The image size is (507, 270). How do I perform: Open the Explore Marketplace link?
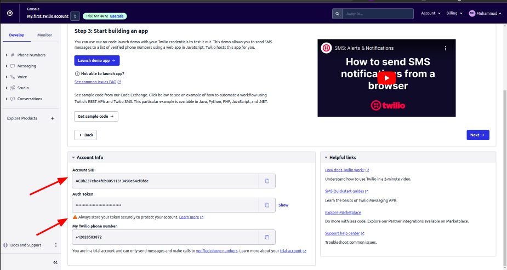pyautogui.click(x=343, y=212)
